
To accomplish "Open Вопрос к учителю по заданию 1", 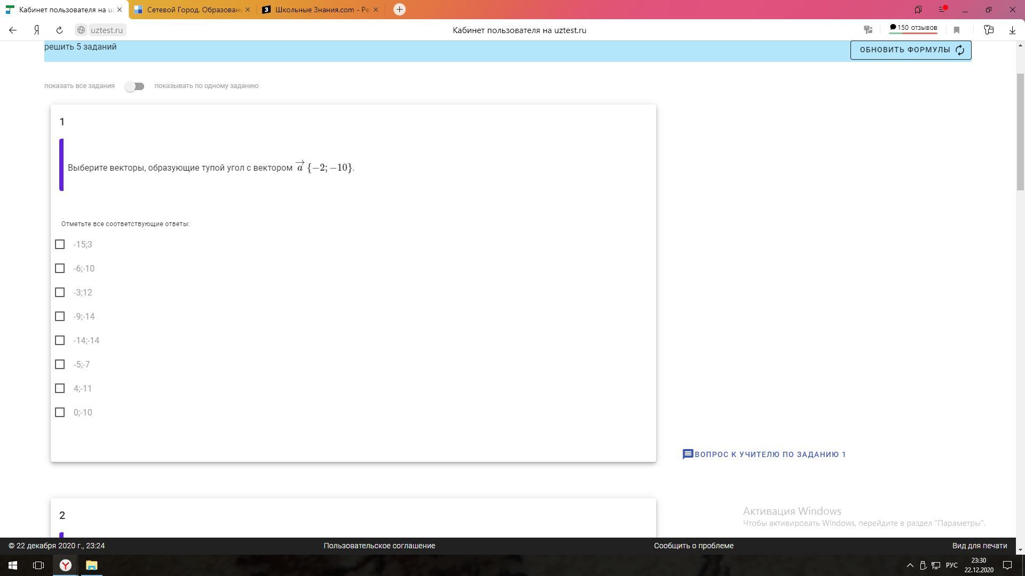I will click(x=764, y=454).
